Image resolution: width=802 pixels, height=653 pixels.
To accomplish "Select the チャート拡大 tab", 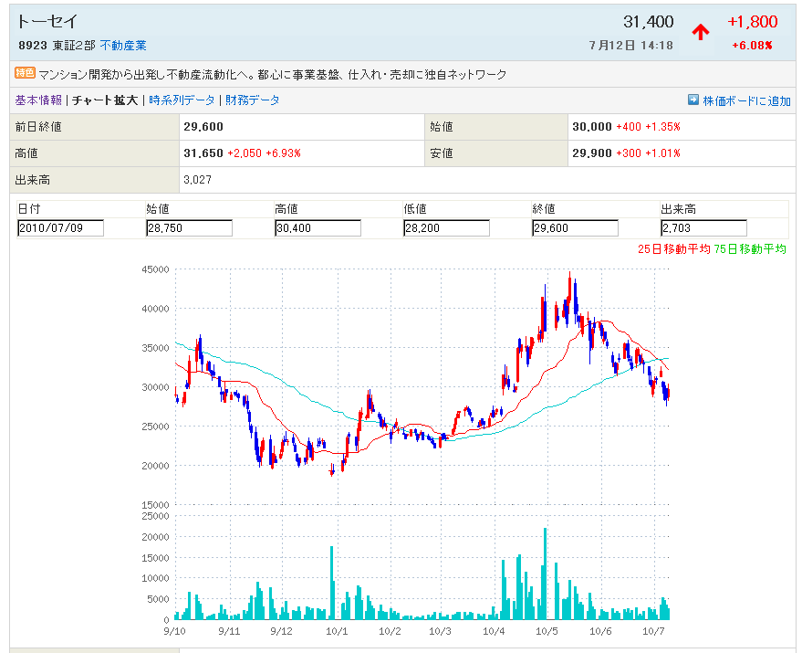I will point(105,100).
